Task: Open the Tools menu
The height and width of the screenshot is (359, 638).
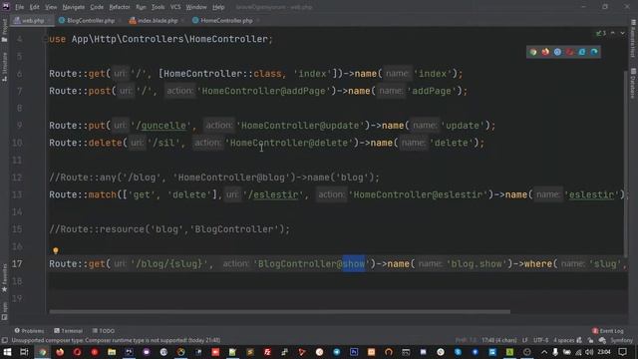Action: (159, 7)
